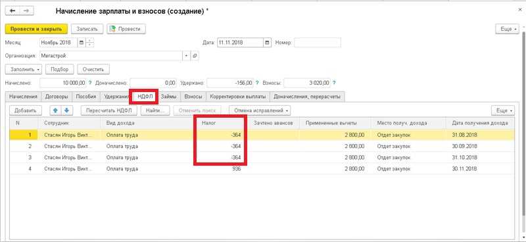Viewport: 526px width, 242px height.
Task: Move row down with blue arrow
Action: [66, 110]
